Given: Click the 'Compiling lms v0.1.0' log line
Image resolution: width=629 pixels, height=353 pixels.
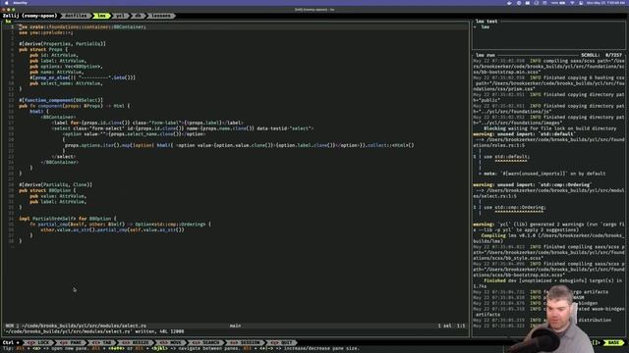Looking at the screenshot, I should coord(551,235).
